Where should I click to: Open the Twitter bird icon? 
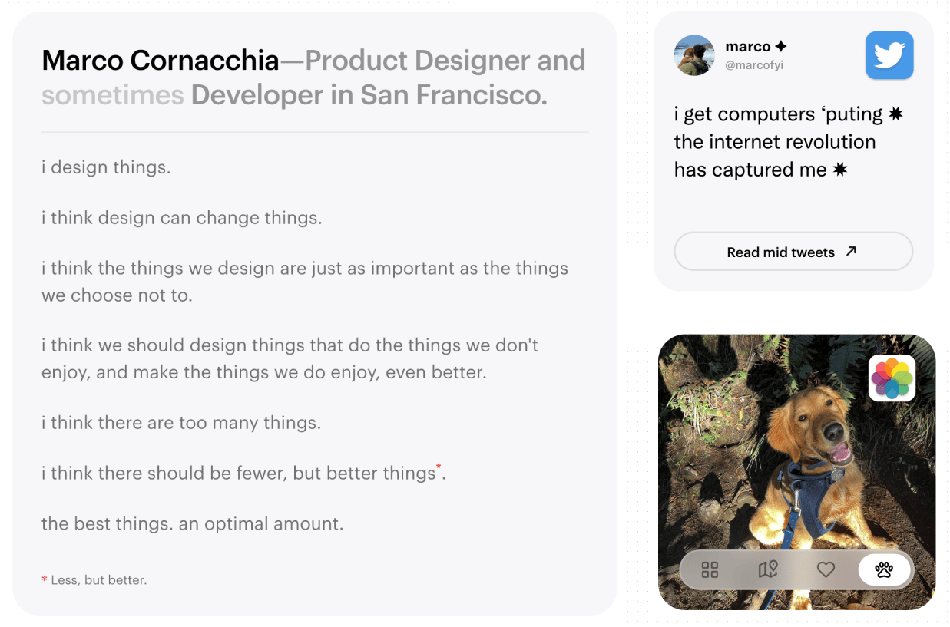click(x=889, y=55)
